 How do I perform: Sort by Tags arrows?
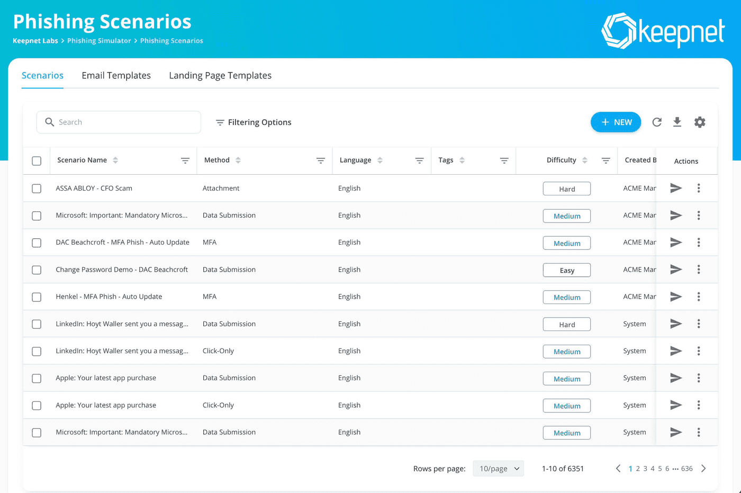tap(462, 160)
